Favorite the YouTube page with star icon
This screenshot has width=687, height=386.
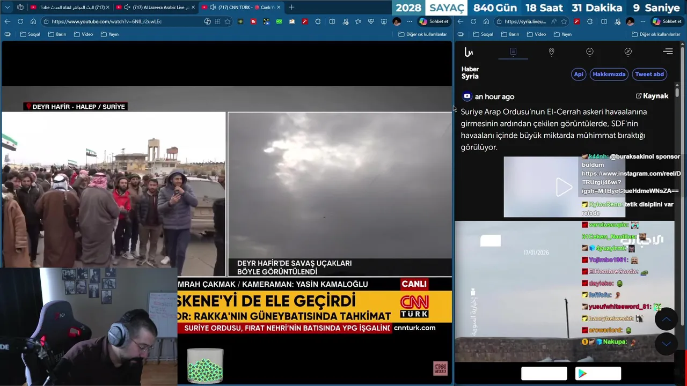click(x=228, y=21)
